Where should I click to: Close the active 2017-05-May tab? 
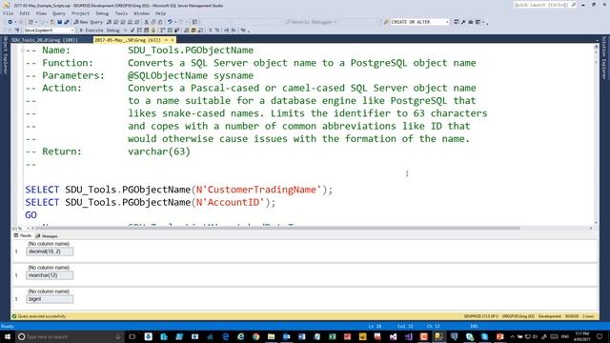point(173,40)
